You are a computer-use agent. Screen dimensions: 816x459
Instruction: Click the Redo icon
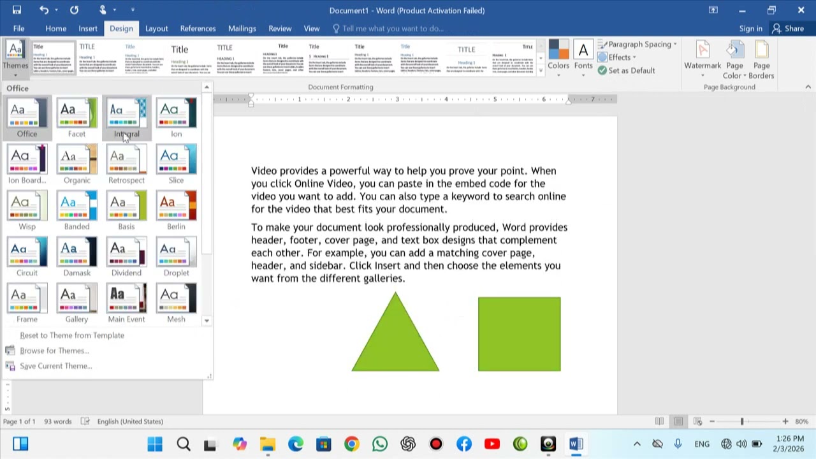(74, 10)
